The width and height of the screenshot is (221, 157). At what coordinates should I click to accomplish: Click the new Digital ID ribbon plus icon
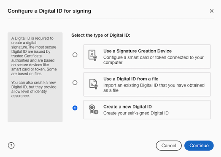(94, 109)
